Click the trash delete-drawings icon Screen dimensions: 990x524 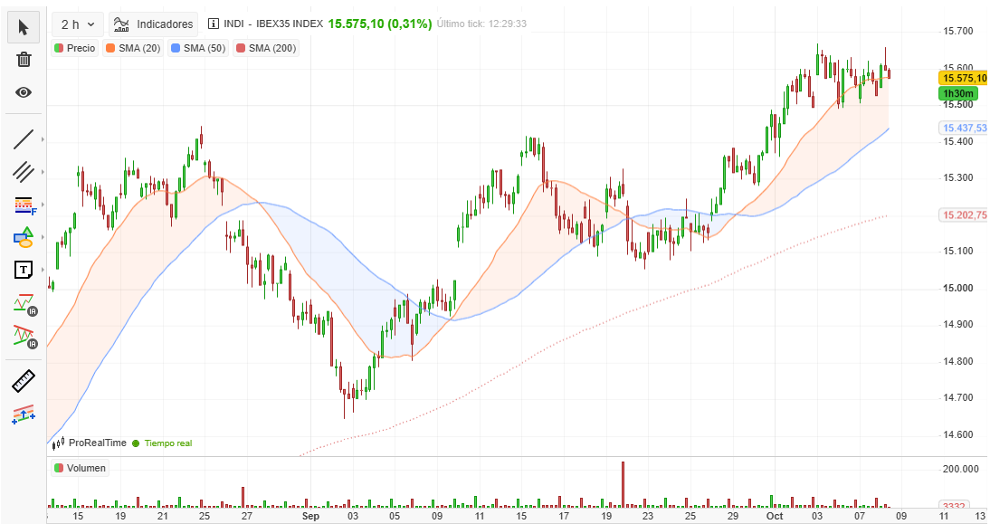(x=24, y=60)
